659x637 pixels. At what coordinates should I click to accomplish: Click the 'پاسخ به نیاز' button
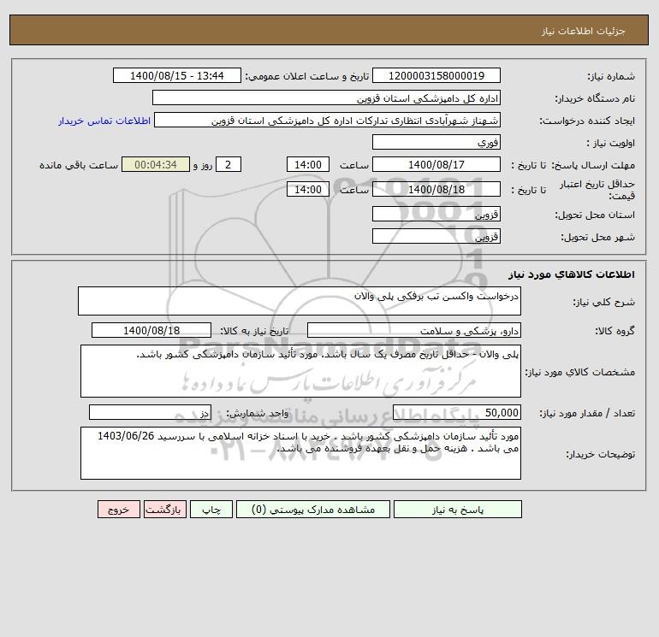(x=458, y=510)
